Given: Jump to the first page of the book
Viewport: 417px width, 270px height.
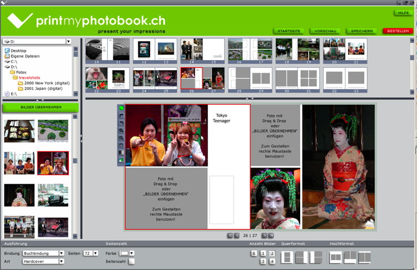Looking at the screenshot, I should pyautogui.click(x=230, y=235).
